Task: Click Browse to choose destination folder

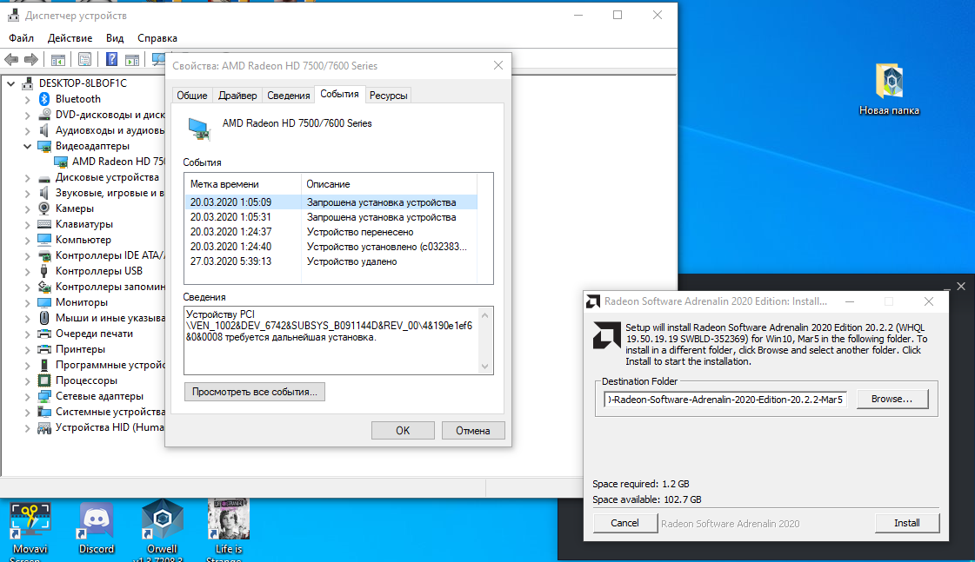Action: [x=892, y=399]
